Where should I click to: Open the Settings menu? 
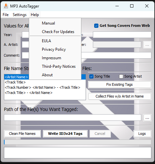click(x=20, y=15)
